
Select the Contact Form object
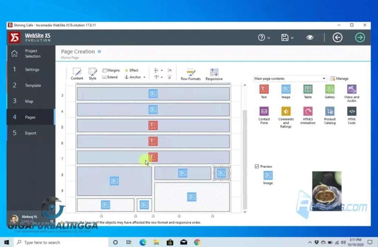(x=264, y=111)
